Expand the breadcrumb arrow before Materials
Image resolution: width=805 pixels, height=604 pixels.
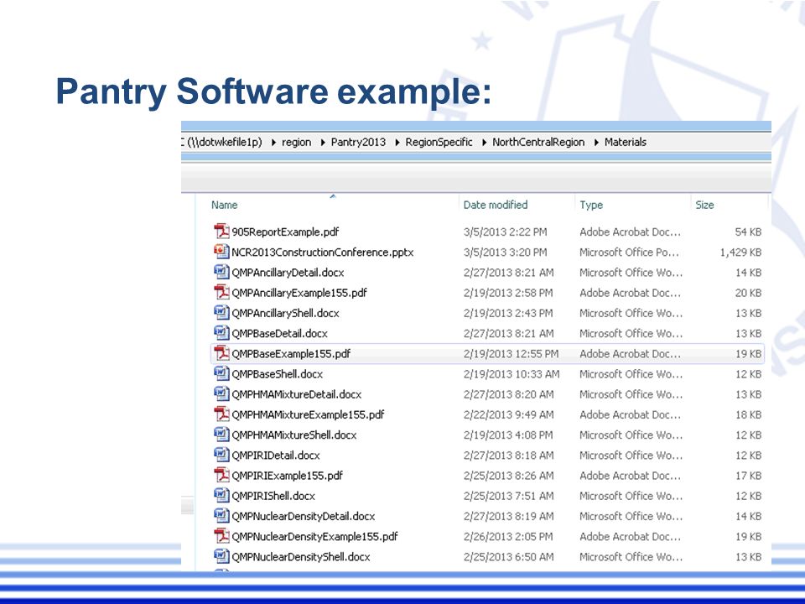click(x=596, y=143)
